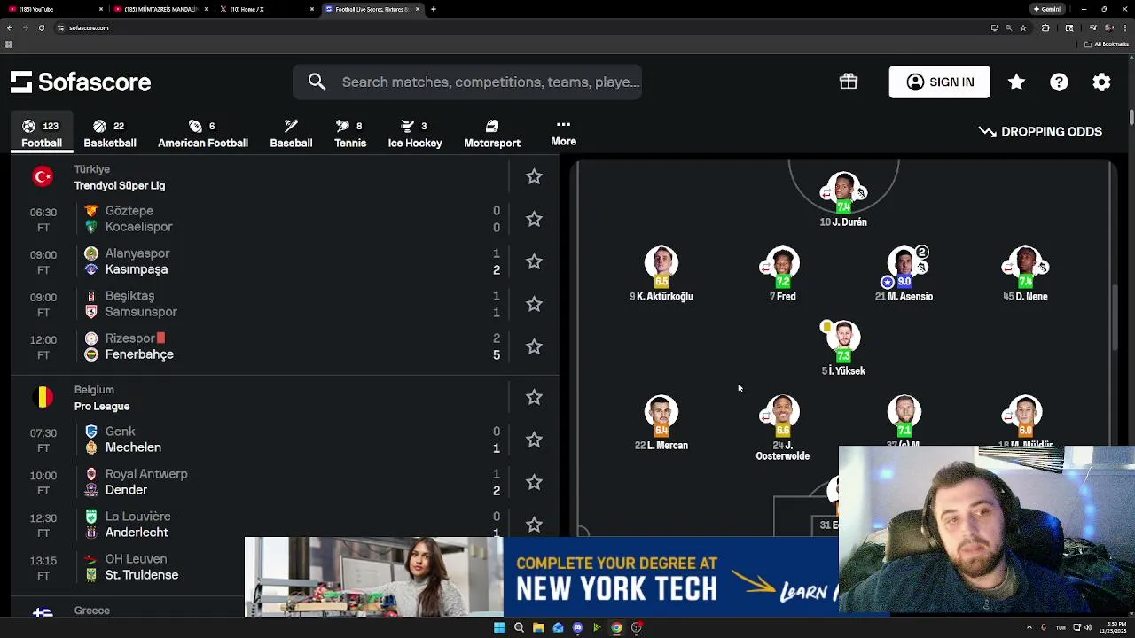Click the Belgium flag icon

pos(43,397)
